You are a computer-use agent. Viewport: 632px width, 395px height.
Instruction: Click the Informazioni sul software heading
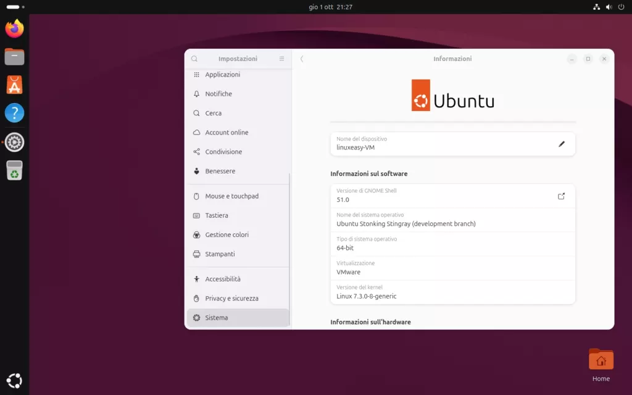tap(369, 173)
